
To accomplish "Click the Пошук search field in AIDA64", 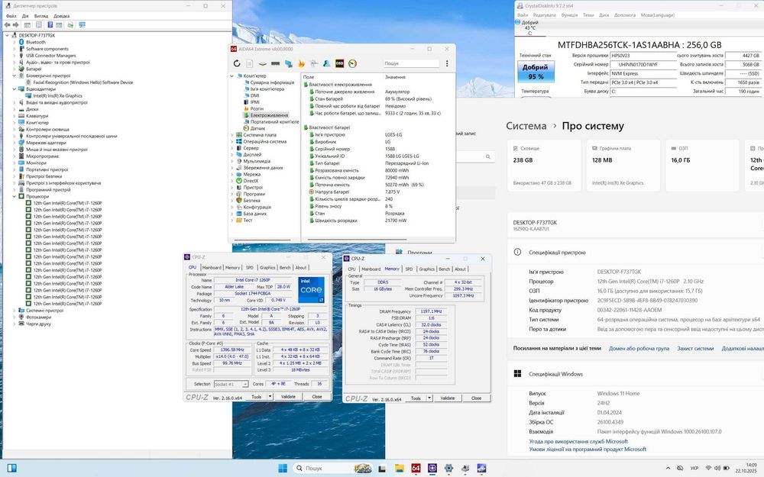I will [x=411, y=63].
